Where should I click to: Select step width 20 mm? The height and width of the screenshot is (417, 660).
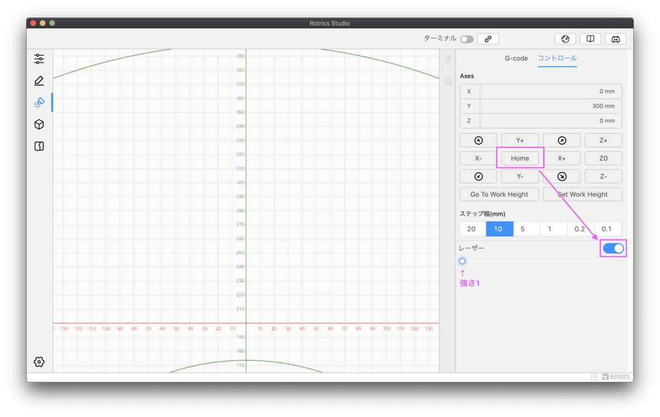[x=472, y=229]
